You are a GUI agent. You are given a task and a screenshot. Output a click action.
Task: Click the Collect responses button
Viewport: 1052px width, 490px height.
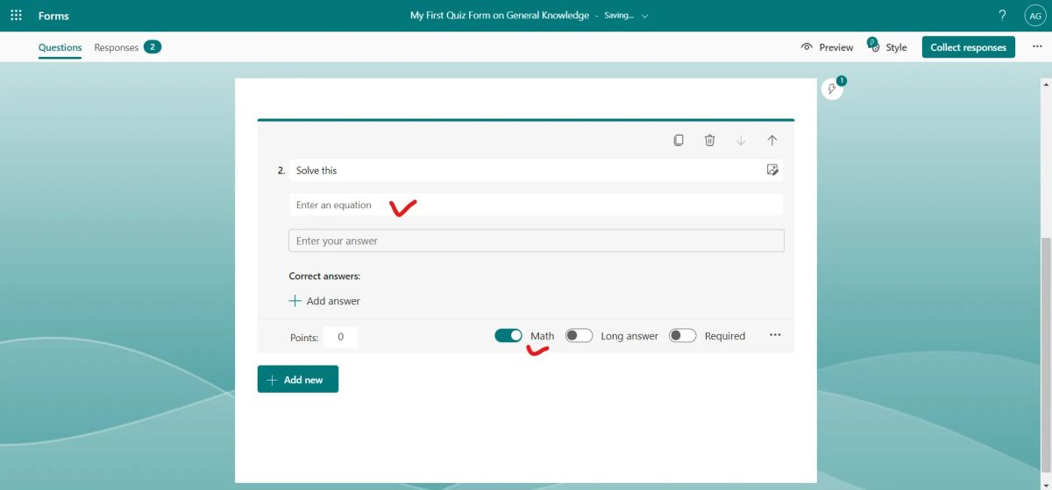tap(968, 47)
